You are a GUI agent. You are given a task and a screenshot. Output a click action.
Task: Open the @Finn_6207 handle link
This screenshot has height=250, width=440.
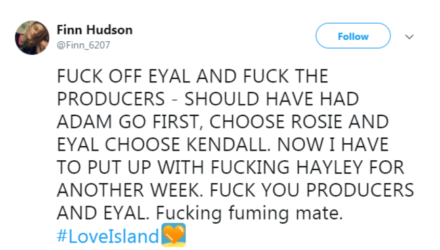pyautogui.click(x=83, y=45)
